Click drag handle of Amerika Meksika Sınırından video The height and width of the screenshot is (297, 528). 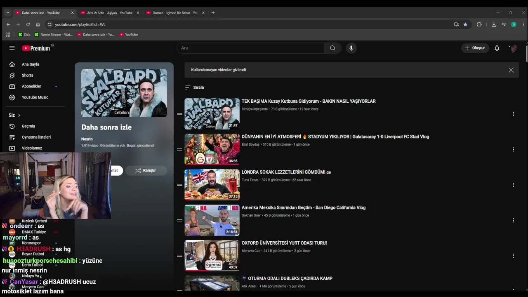(x=179, y=220)
